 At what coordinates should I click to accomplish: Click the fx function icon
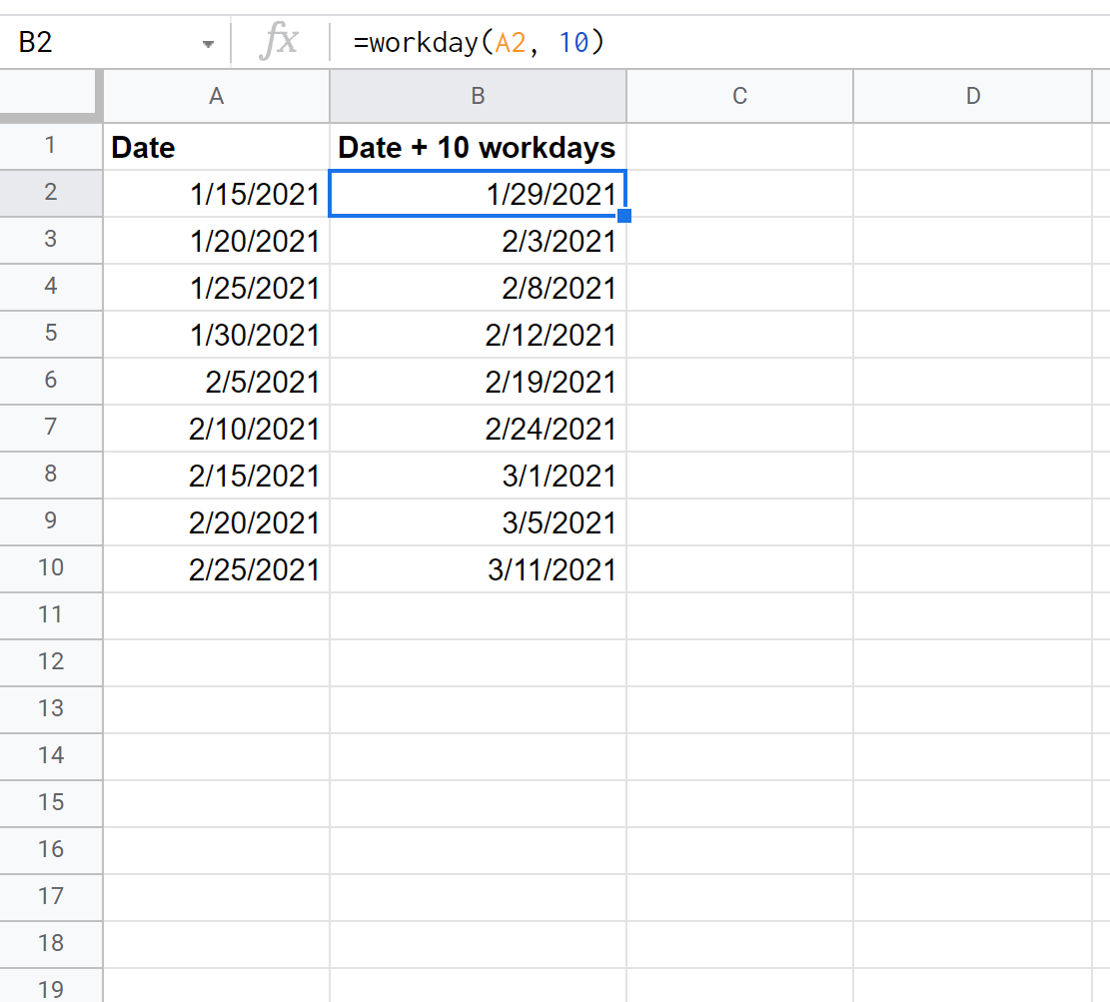(x=279, y=43)
